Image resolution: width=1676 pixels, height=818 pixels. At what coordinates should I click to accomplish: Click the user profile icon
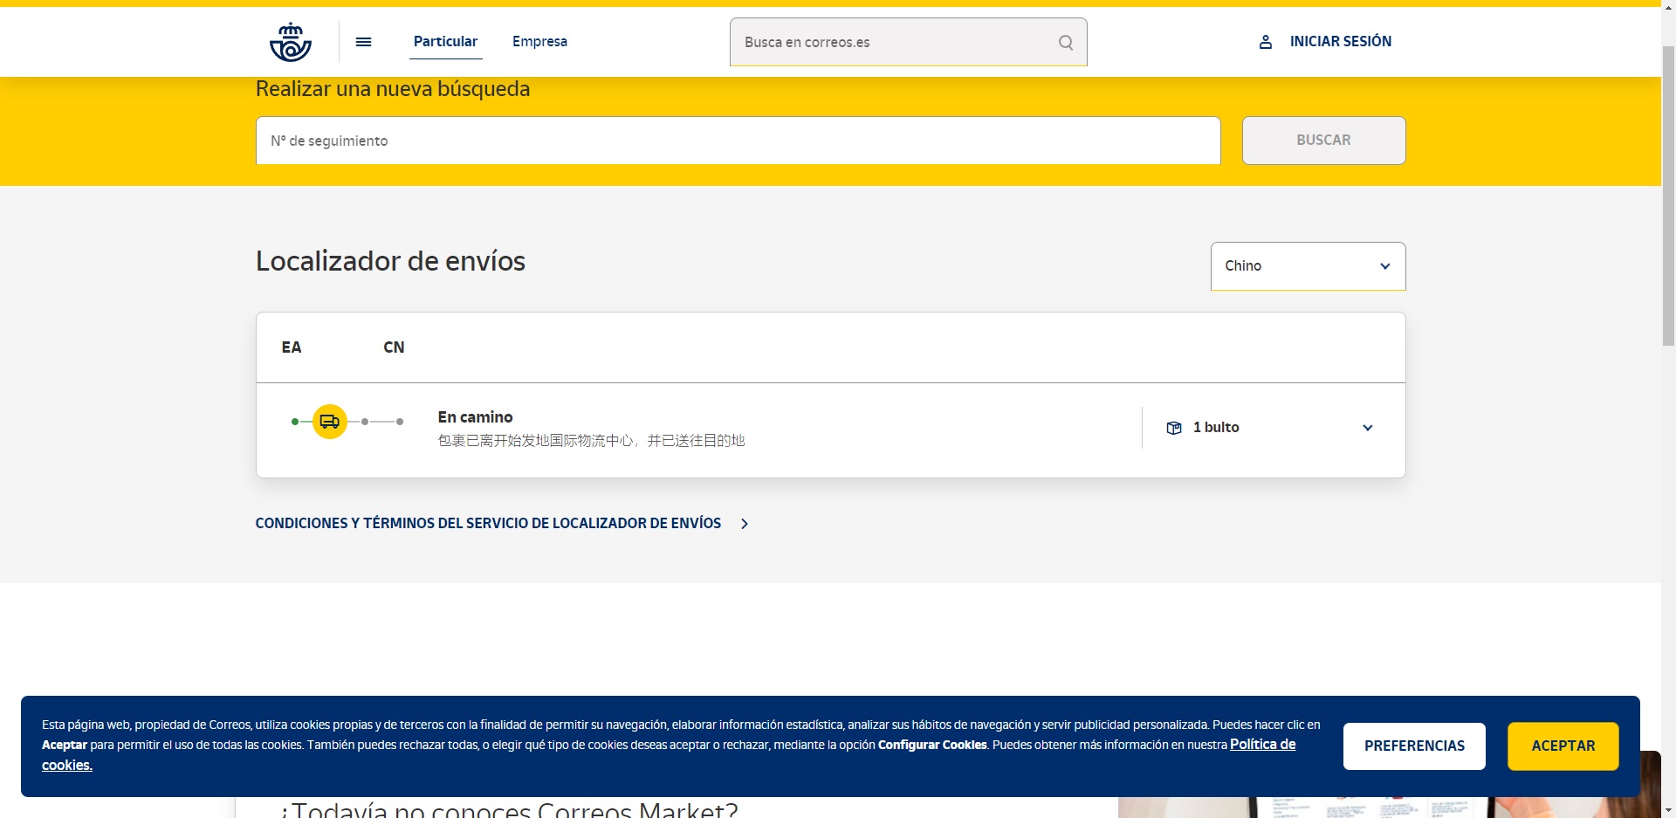pyautogui.click(x=1265, y=42)
